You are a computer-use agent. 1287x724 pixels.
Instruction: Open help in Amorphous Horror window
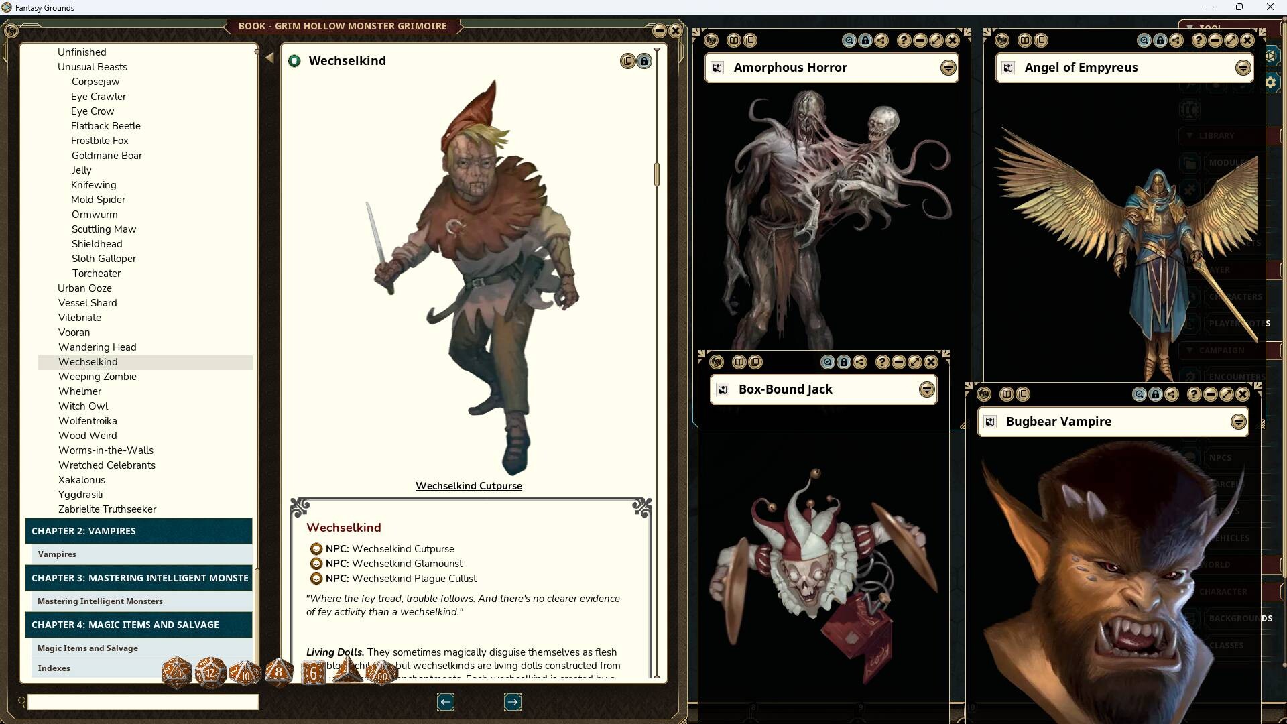tap(904, 40)
